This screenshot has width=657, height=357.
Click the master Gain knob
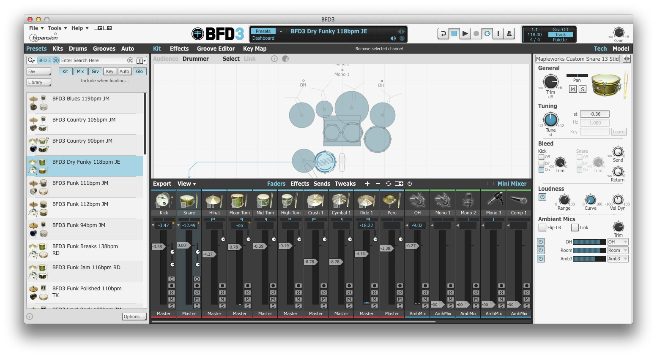619,32
